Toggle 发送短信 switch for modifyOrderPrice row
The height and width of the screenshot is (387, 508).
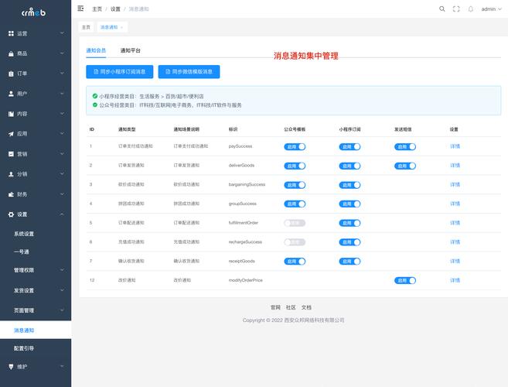tap(405, 280)
